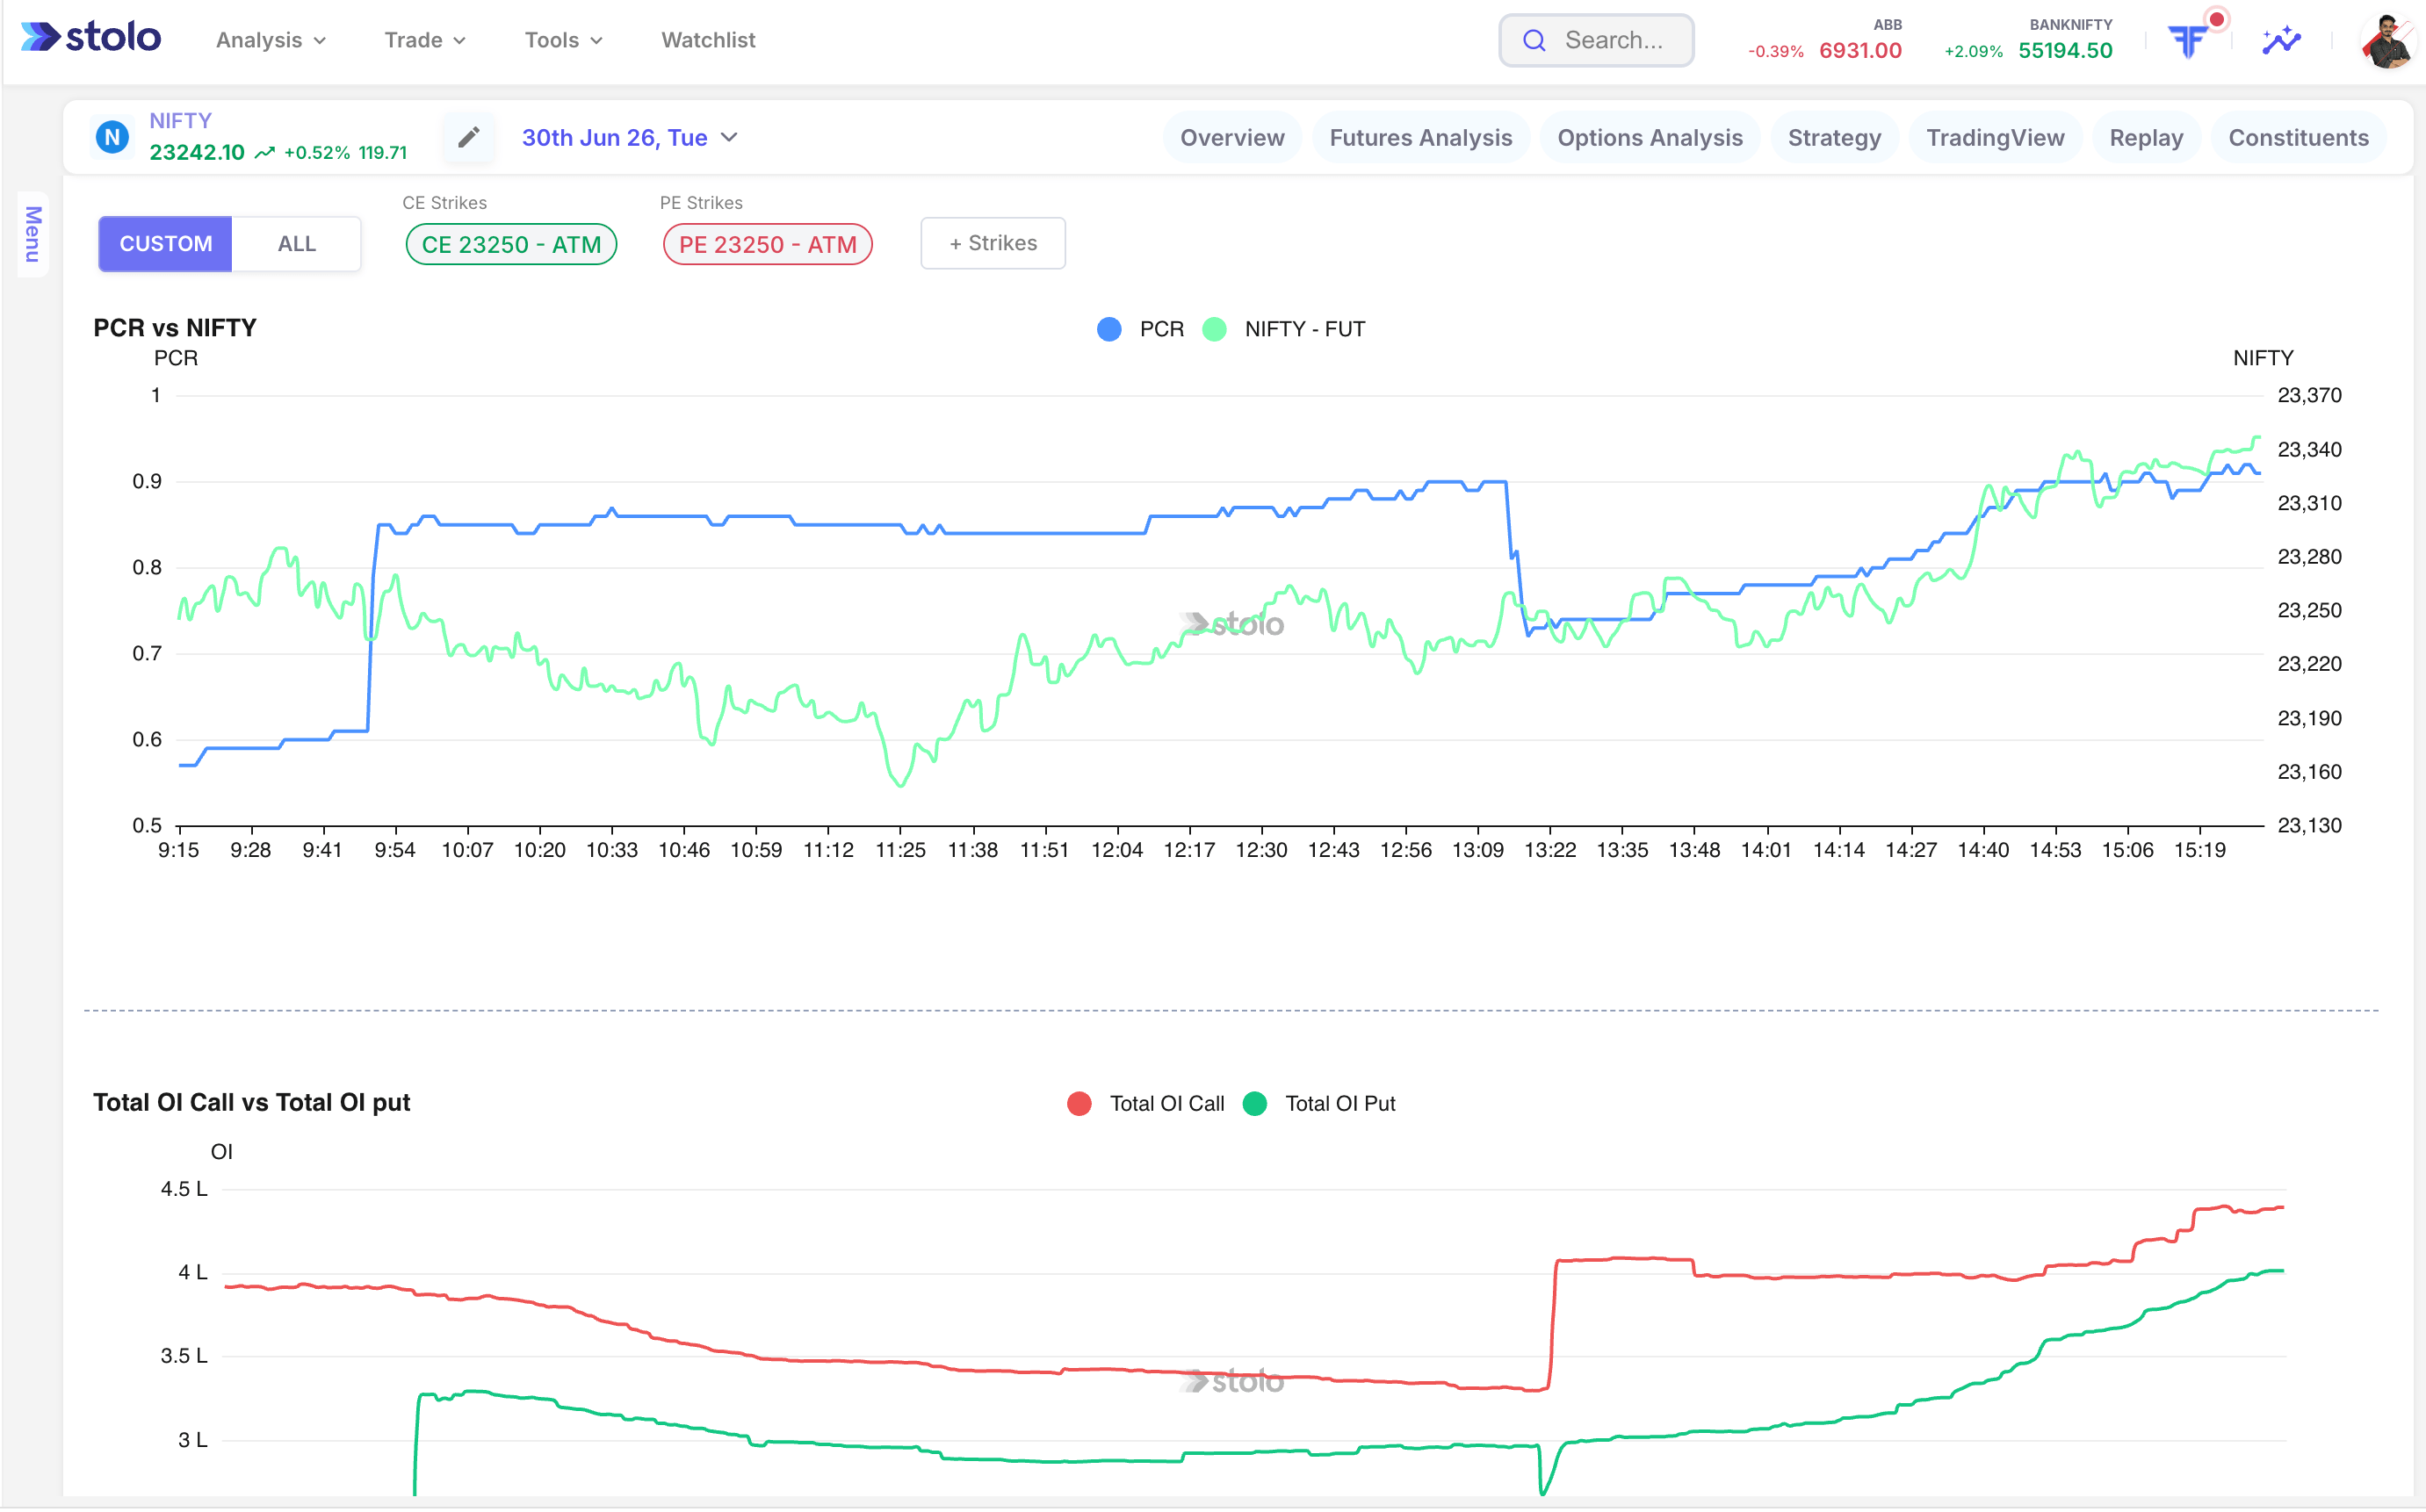Click the + Strikes button
Viewport: 2426px width, 1512px height.
click(x=993, y=243)
